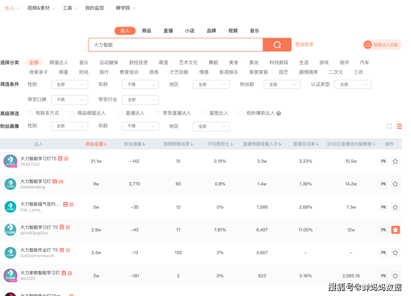This screenshot has width=411, height=296.
Task: Switch to grid view layout icon
Action: point(389,126)
